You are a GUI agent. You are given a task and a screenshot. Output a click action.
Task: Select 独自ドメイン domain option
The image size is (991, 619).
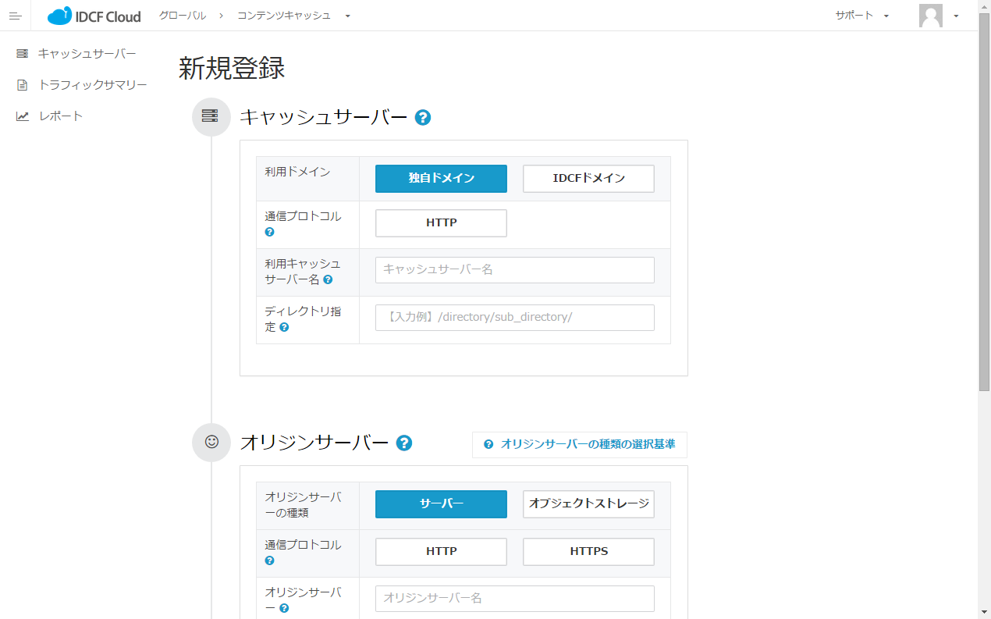[441, 178]
